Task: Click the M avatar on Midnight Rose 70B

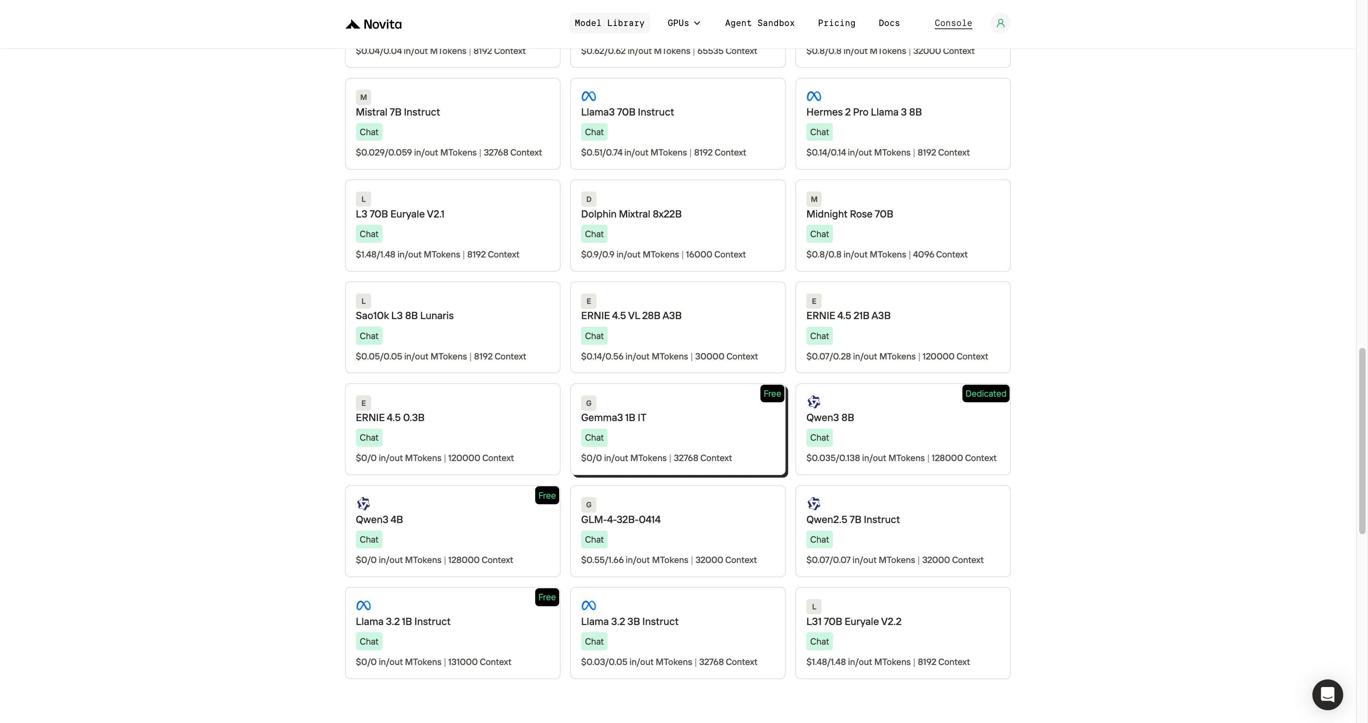Action: (x=814, y=199)
